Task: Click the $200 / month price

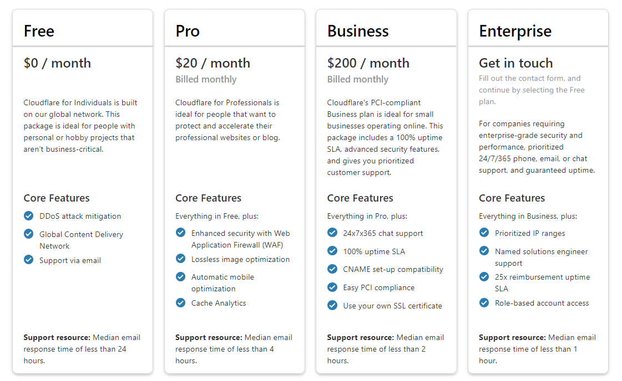Action: click(x=368, y=63)
